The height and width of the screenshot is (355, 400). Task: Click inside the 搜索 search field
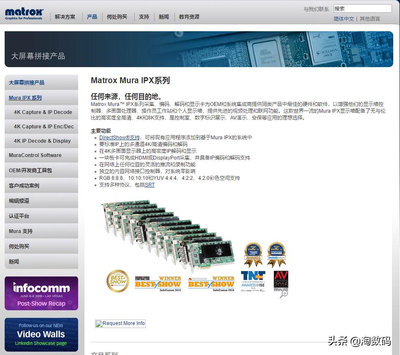click(362, 8)
